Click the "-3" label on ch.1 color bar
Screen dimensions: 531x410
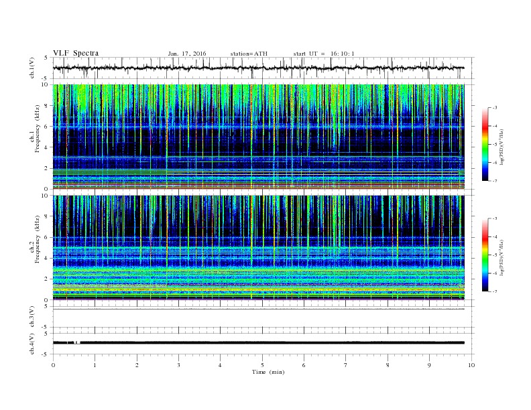click(494, 108)
